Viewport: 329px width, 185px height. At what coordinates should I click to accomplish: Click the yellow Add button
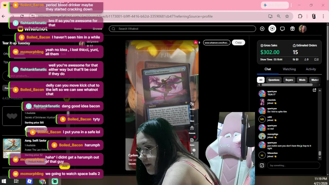coord(65,166)
